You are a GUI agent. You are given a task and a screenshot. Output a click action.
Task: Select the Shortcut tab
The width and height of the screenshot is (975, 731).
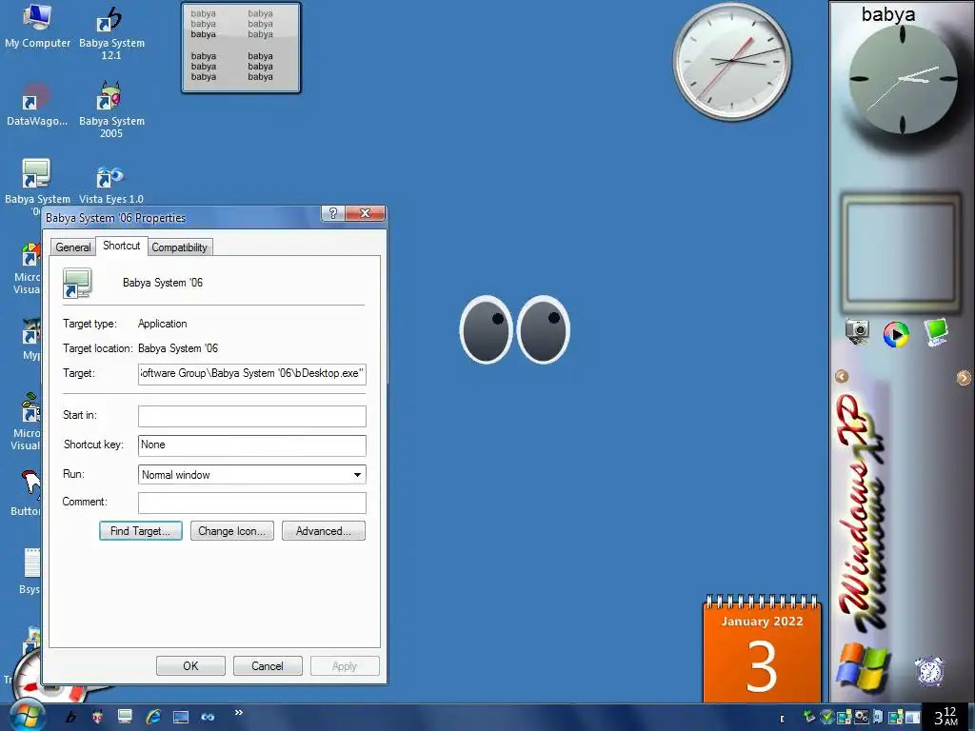point(121,246)
